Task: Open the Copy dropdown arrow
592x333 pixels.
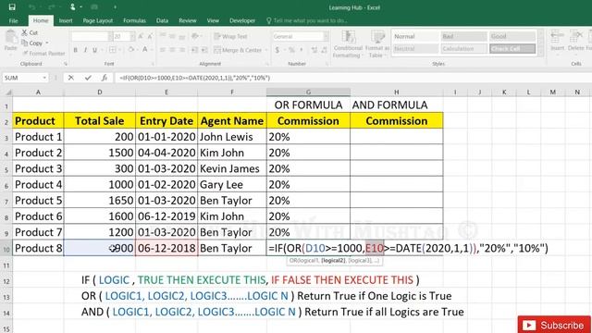Action: 47,43
